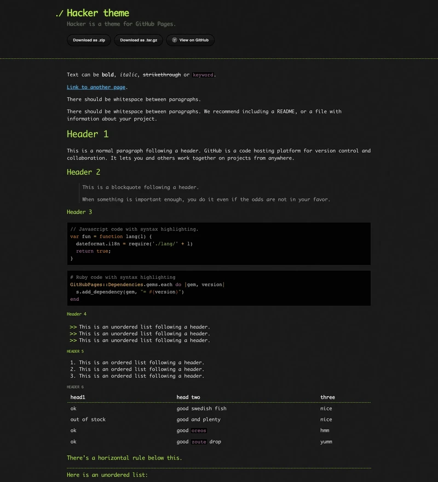This screenshot has height=482, width=438.
Task: Click the 'Header 3' heading
Action: coord(79,212)
